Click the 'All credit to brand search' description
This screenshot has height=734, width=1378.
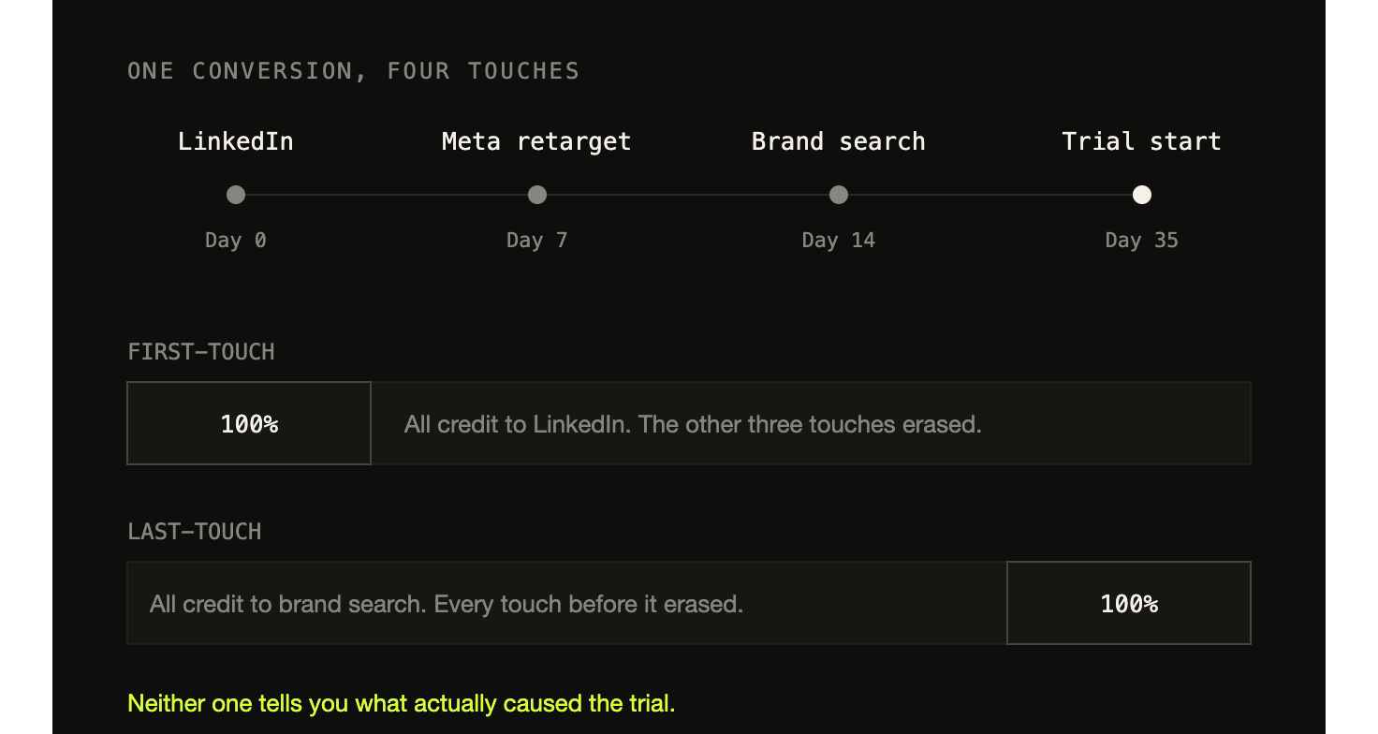click(x=447, y=604)
